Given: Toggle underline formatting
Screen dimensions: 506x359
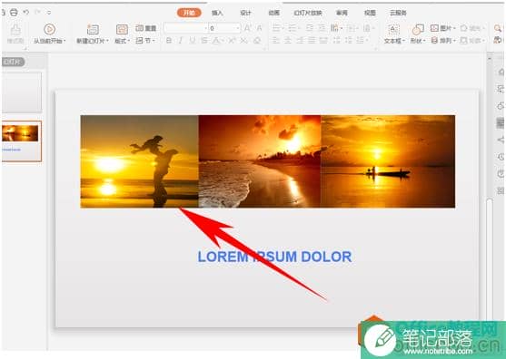Looking at the screenshot, I should coord(193,41).
